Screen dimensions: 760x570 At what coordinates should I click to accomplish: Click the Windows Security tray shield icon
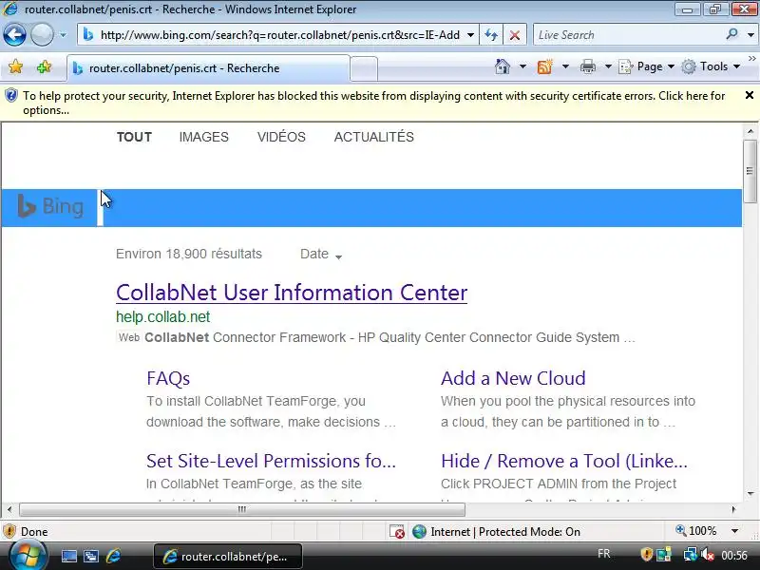point(646,555)
